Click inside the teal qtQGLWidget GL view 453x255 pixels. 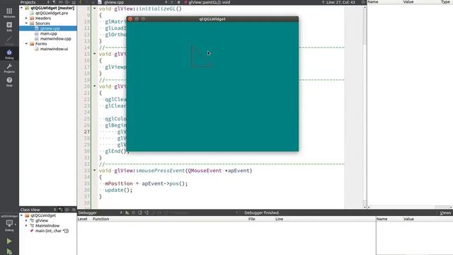(x=212, y=86)
